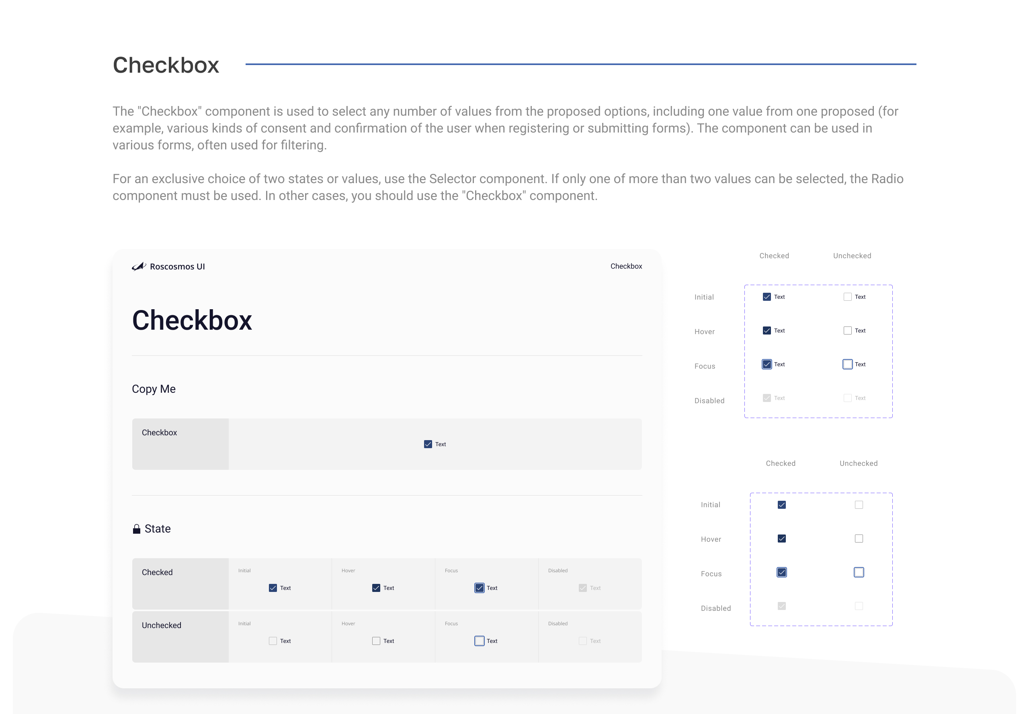This screenshot has width=1029, height=714.
Task: Check the Unchecked row Focus checkbox
Action: (480, 641)
